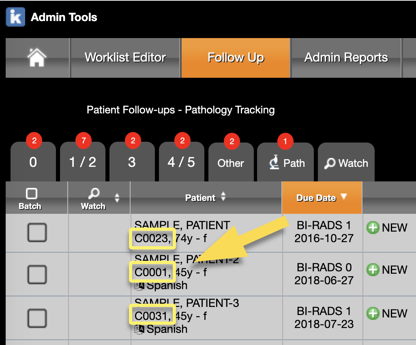Image resolution: width=416 pixels, height=345 pixels.
Task: Click the Home house icon
Action: pyautogui.click(x=37, y=58)
